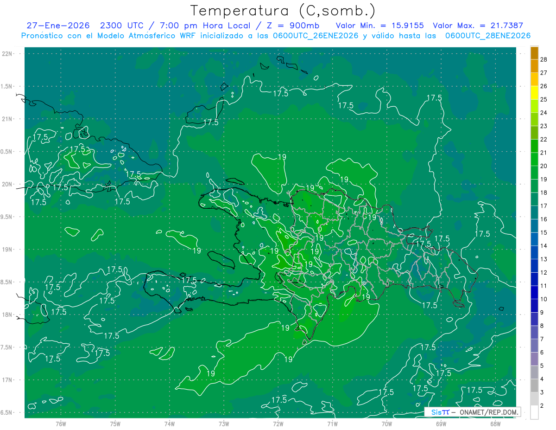Click the legend label '12'
The height and width of the screenshot is (430, 556).
(x=544, y=273)
